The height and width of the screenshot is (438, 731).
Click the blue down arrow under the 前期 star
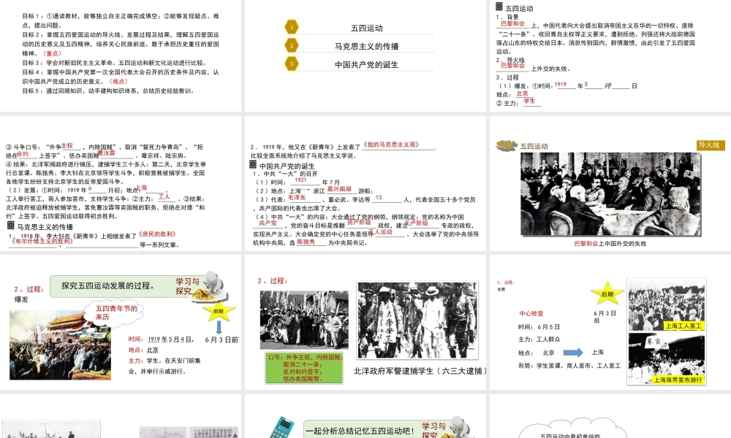click(x=219, y=328)
